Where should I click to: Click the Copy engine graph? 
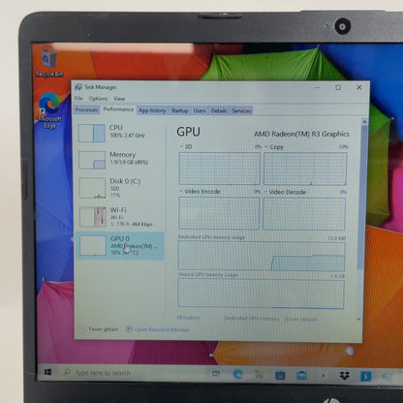coord(305,170)
